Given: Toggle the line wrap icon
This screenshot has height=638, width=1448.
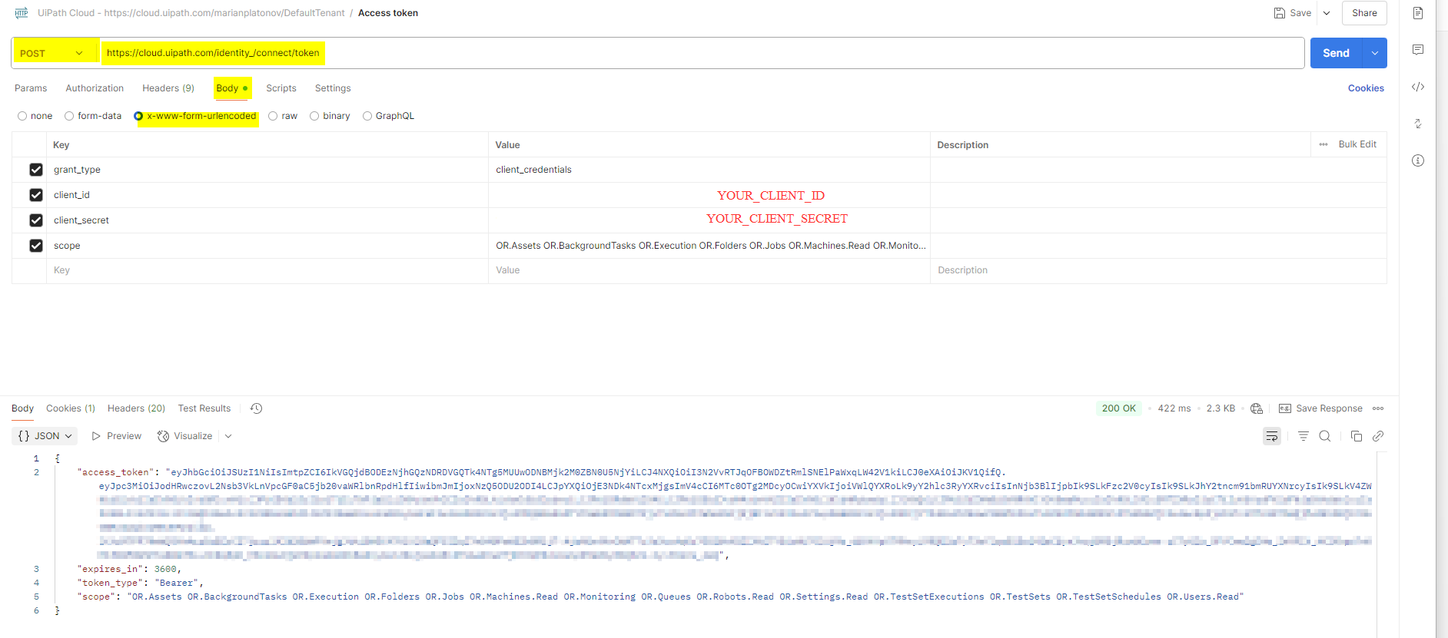Looking at the screenshot, I should [1272, 436].
